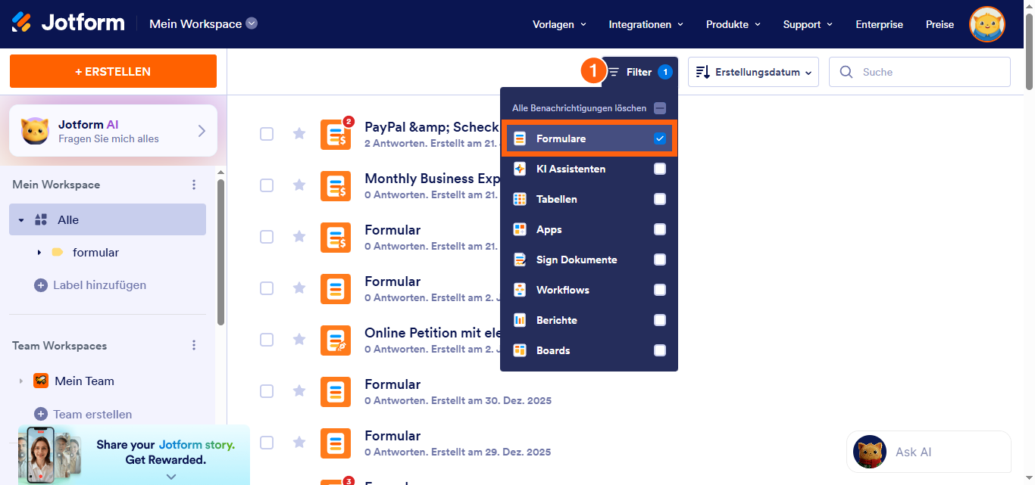Select the Online Petition row checkbox
Screen dimensions: 1035x485
click(267, 340)
